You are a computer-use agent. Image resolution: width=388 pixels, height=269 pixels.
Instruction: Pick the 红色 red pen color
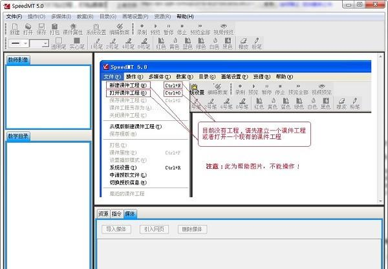coord(161,43)
